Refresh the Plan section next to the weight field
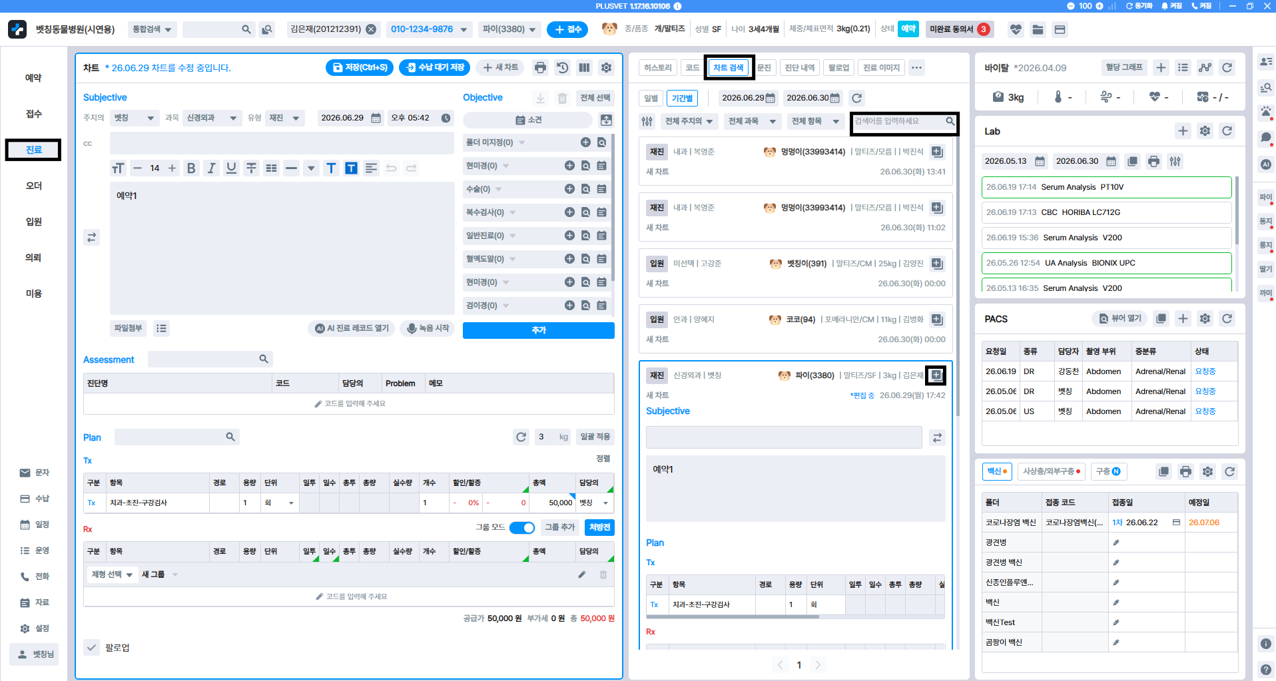The width and height of the screenshot is (1276, 681). click(521, 437)
